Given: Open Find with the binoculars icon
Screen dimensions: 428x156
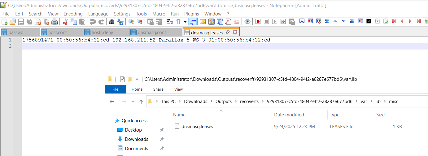Looking at the screenshot, I should (112, 21).
